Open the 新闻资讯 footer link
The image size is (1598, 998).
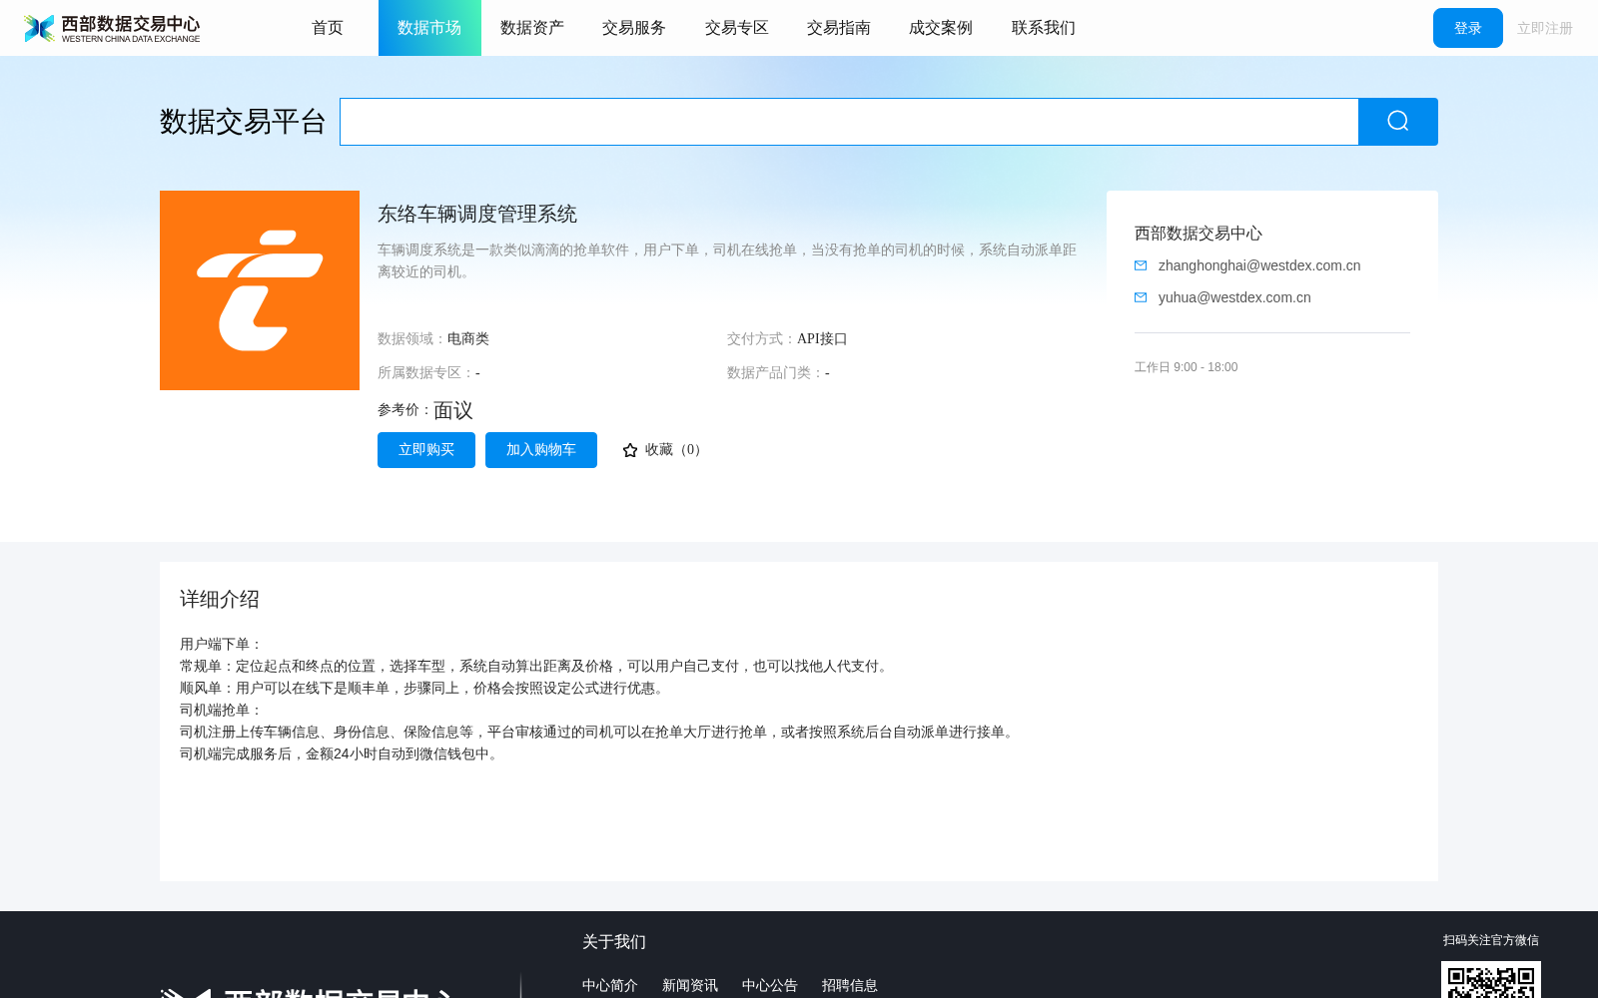(x=690, y=985)
